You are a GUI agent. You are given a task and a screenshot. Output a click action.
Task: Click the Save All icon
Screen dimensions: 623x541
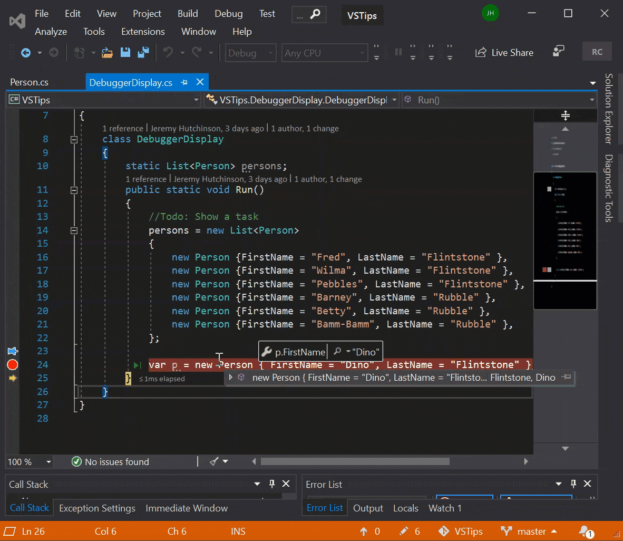pos(143,53)
